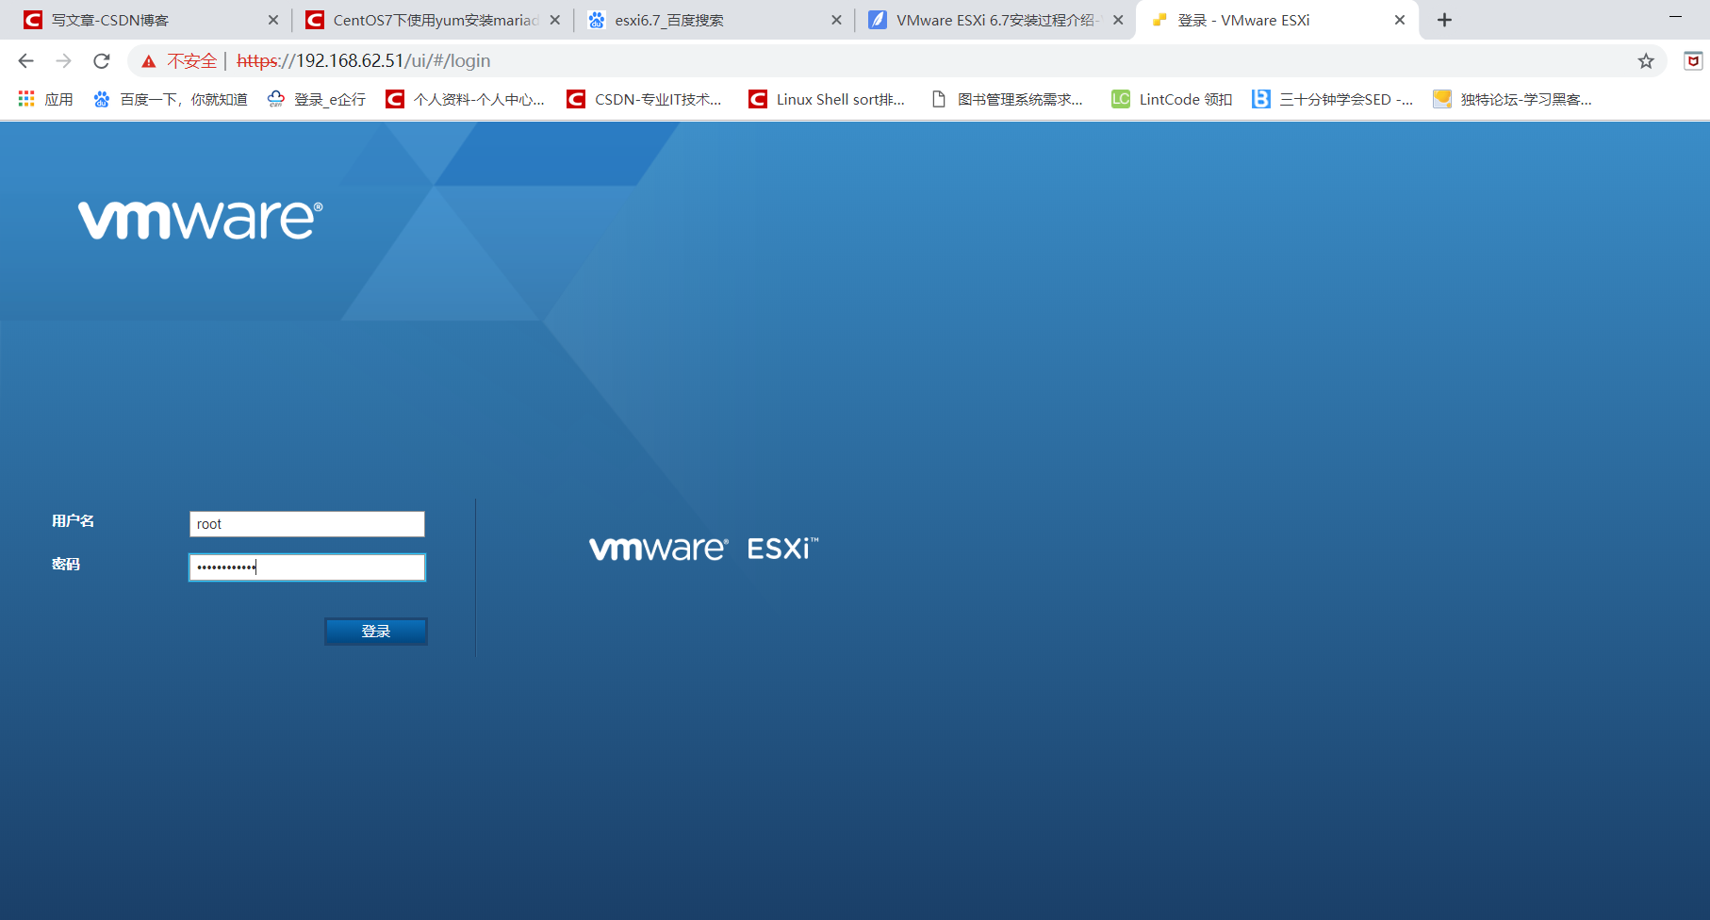Click the 百度一下，你就知道 bookmark icon
The image size is (1710, 920).
pyautogui.click(x=101, y=98)
